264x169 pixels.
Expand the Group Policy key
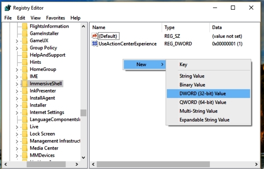tap(17, 48)
